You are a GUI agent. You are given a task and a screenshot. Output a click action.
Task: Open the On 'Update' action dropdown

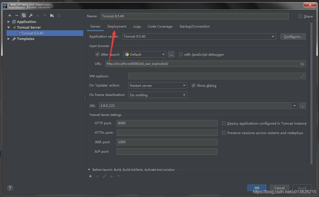coord(158,85)
